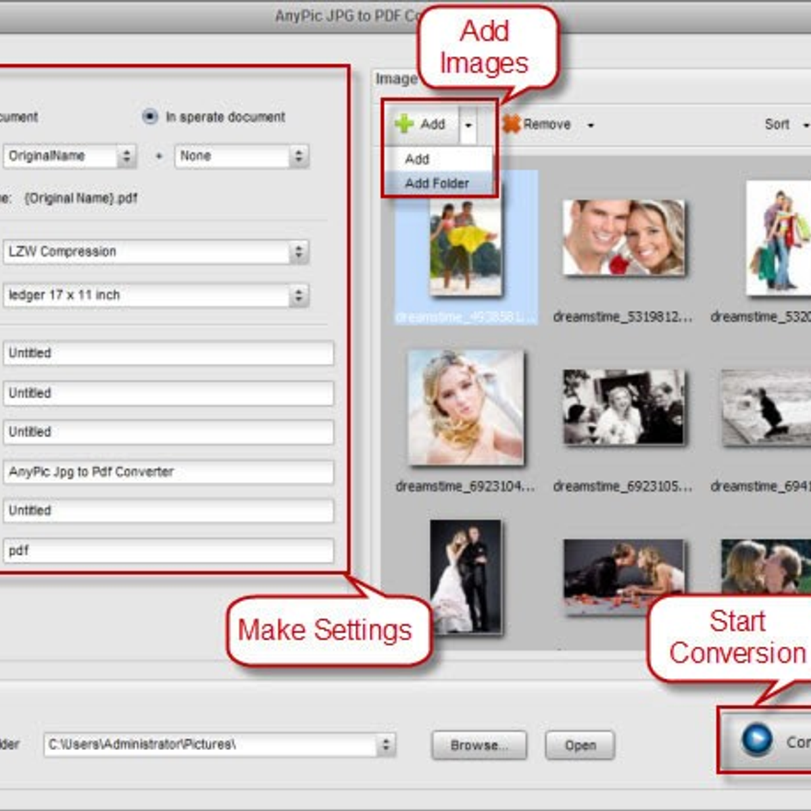
Task: Select the dreamstime_6923105 black-and-white thumbnail
Action: tap(622, 407)
